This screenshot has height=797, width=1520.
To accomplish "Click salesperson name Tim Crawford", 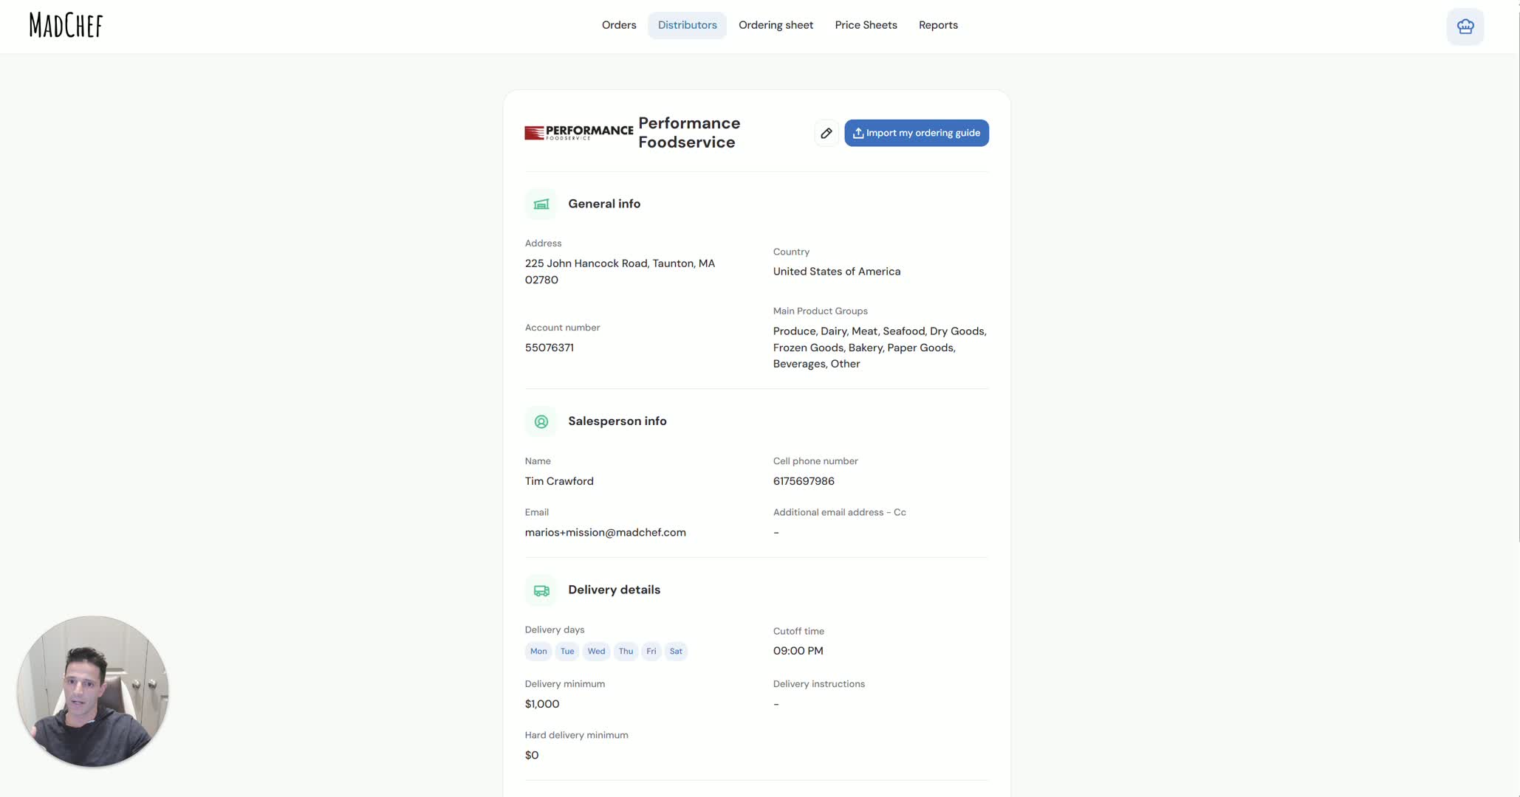I will click(x=559, y=481).
